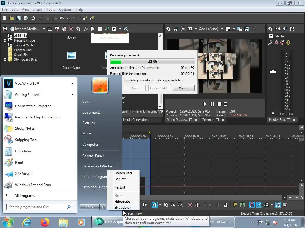Open Control Panel from Start menu
The height and width of the screenshot is (228, 305).
coord(93,156)
